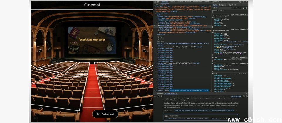Toggle :hov element state button

coord(234,8)
